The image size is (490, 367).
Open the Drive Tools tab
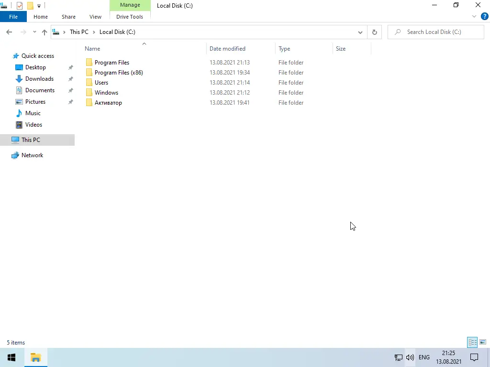click(x=130, y=17)
